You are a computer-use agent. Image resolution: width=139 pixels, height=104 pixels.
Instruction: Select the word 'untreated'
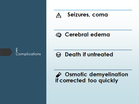[x=100, y=54]
